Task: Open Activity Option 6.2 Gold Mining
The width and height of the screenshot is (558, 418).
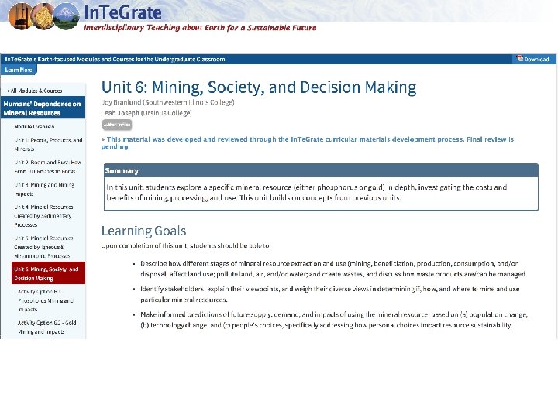Action: coord(46,327)
